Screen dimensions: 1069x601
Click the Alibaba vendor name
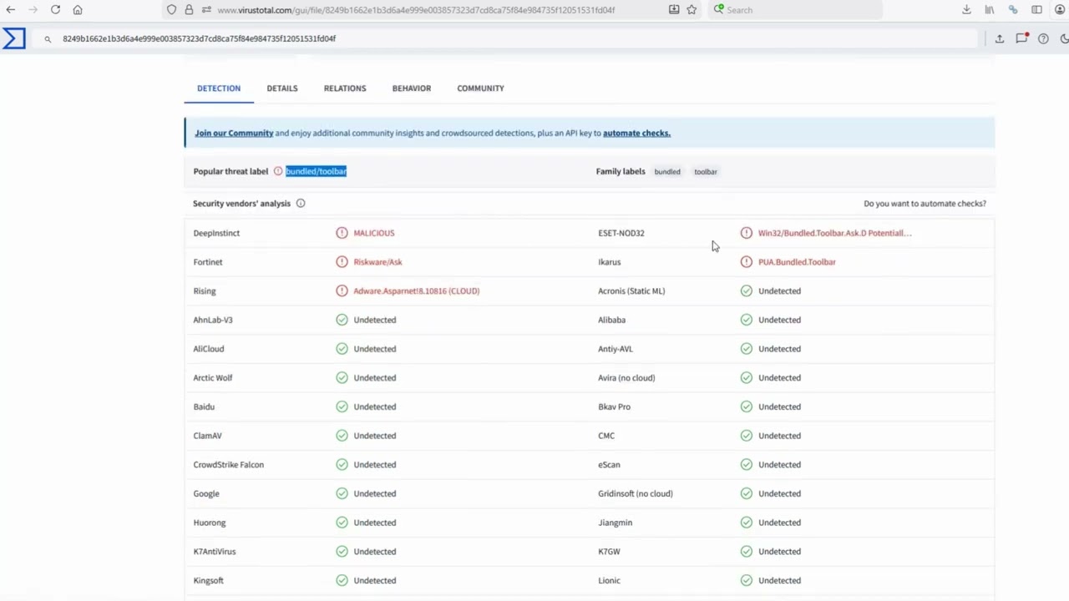click(x=611, y=320)
